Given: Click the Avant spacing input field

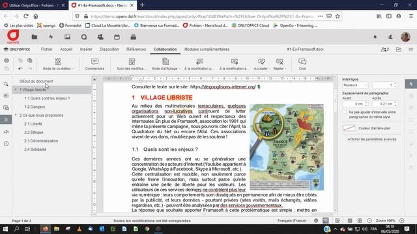Looking at the screenshot, I should pos(355,104).
